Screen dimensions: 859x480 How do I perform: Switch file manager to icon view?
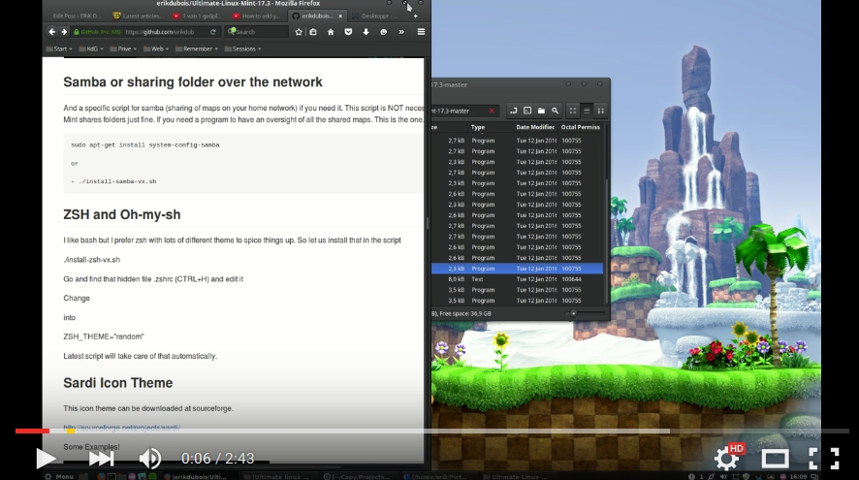click(x=572, y=111)
